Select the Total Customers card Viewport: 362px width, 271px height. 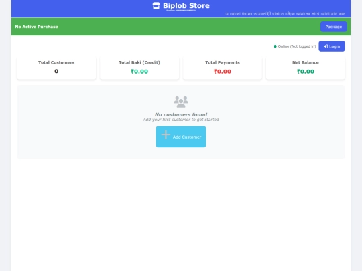point(56,68)
